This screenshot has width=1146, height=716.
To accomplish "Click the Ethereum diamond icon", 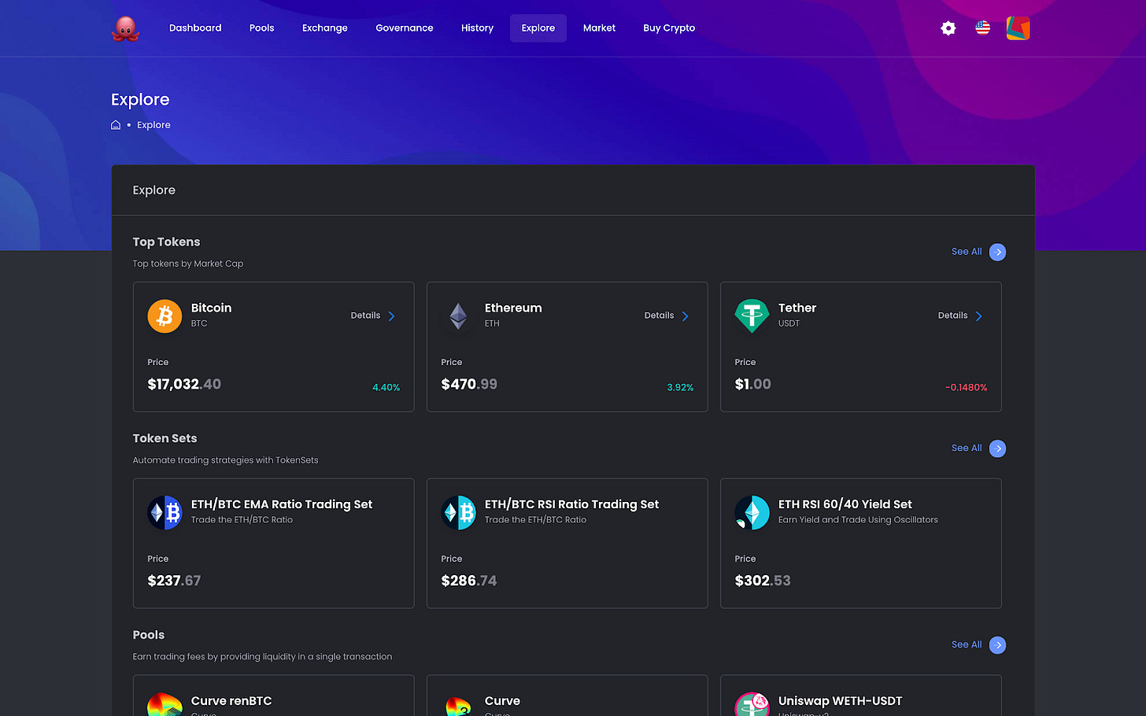I will coord(458,316).
